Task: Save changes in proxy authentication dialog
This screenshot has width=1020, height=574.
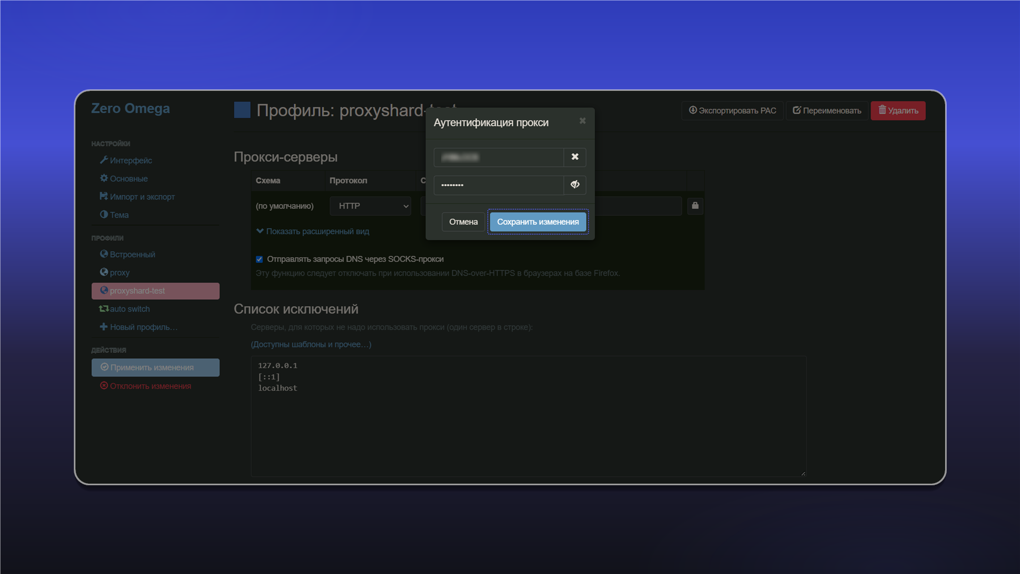Action: [x=538, y=222]
